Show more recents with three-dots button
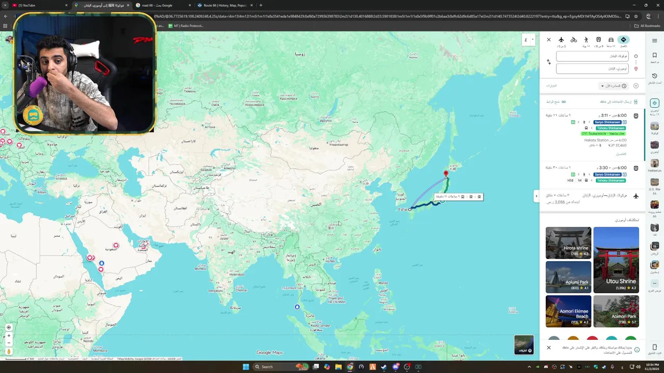Image resolution: width=664 pixels, height=373 pixels. pyautogui.click(x=655, y=283)
